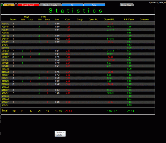166x143 pixels.
Task: Take a Snap Shot
Action: pyautogui.click(x=126, y=5)
